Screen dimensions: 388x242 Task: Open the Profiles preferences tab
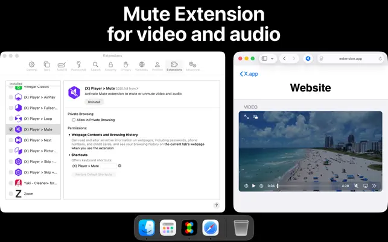[x=157, y=66]
